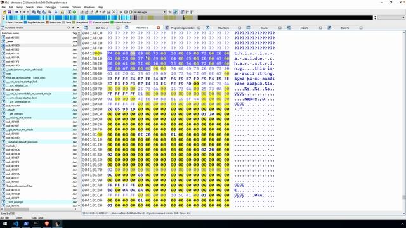Click the navigation band overview bar
The width and height of the screenshot is (406, 228).
(189, 18)
